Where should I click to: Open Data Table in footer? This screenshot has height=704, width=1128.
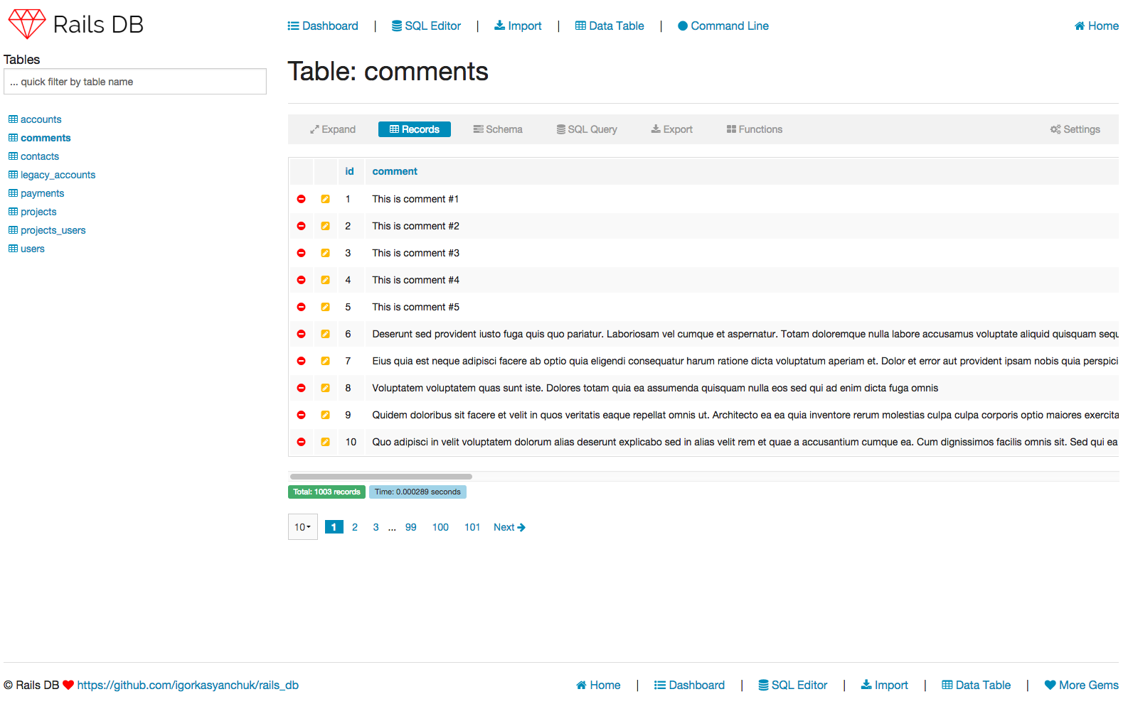[x=976, y=685]
